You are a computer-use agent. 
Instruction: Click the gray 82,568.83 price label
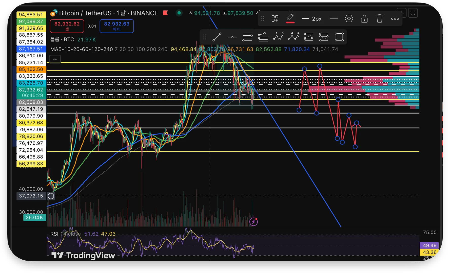[x=31, y=102]
